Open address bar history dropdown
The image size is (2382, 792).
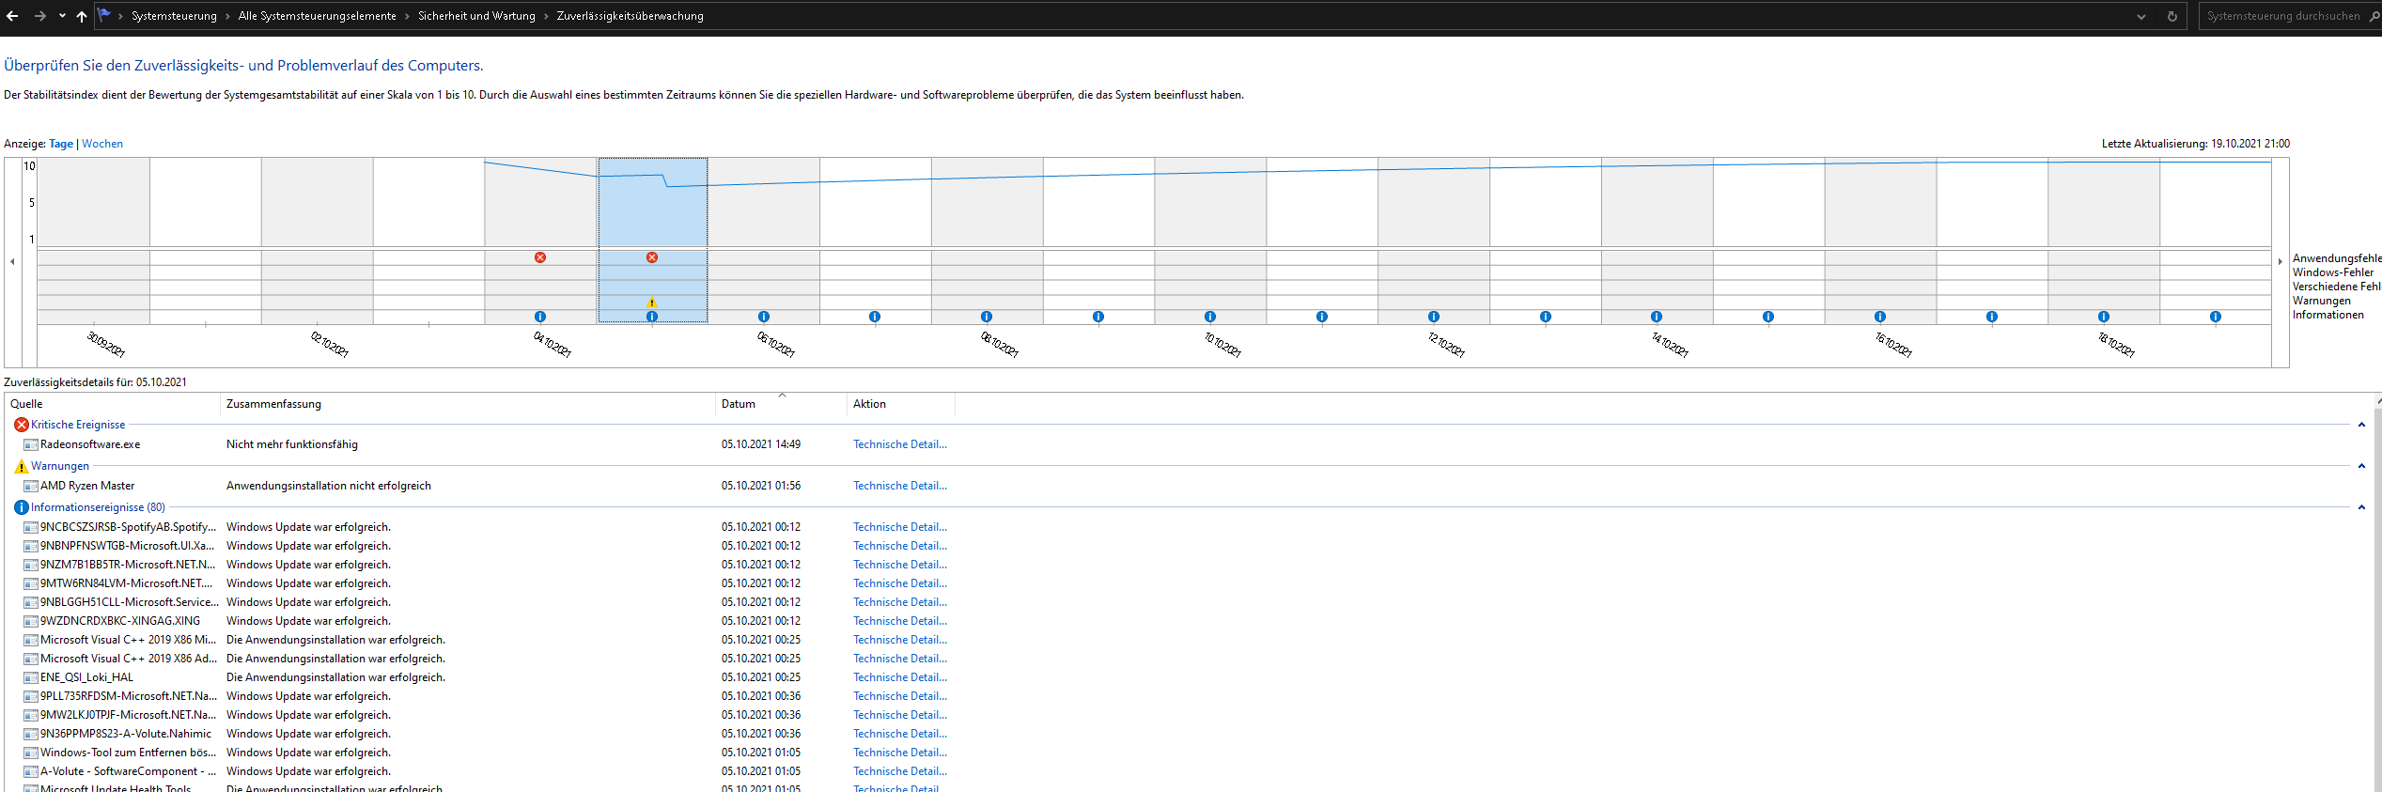(2141, 16)
